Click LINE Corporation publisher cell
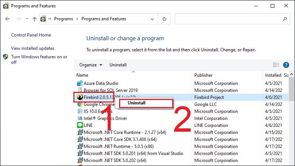Viewport: 295px width, 166px height. 211,125
